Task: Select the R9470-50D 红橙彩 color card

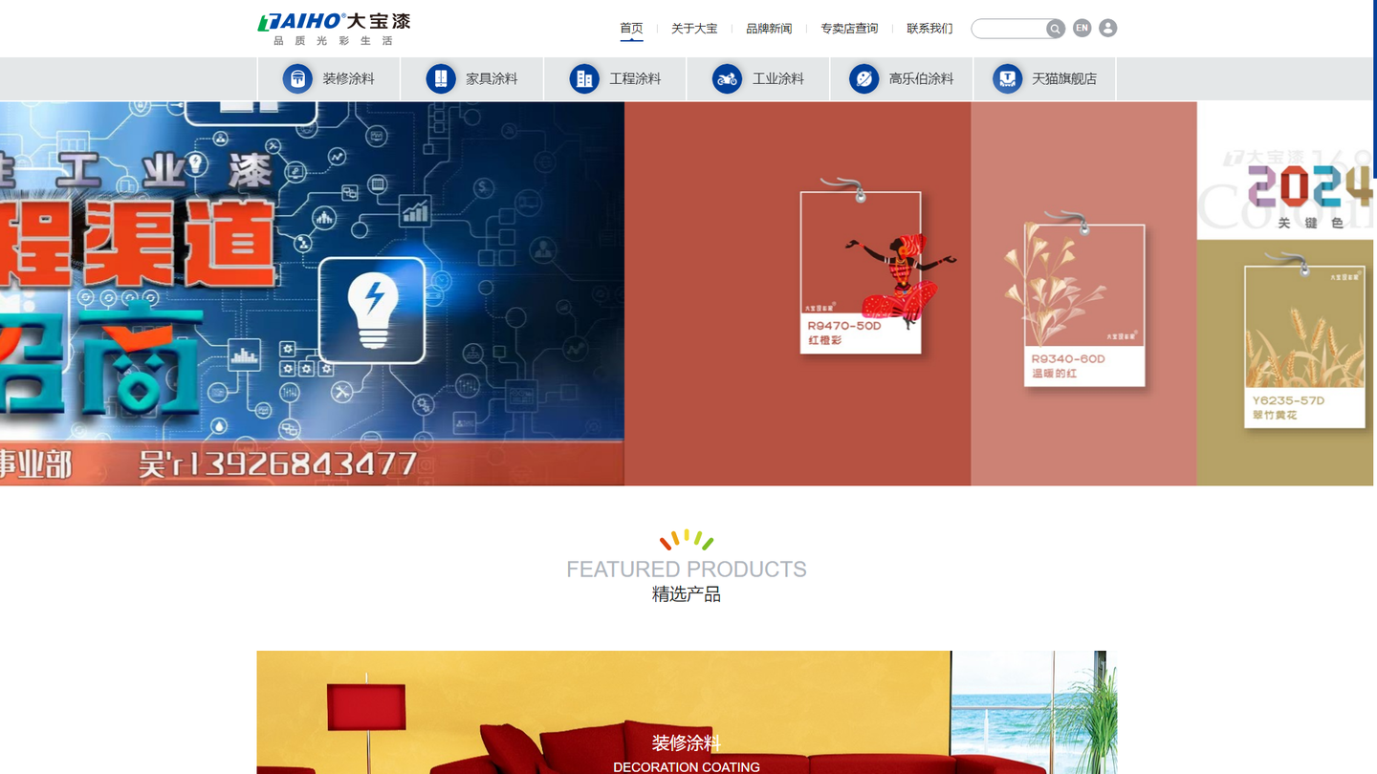Action: [x=861, y=272]
